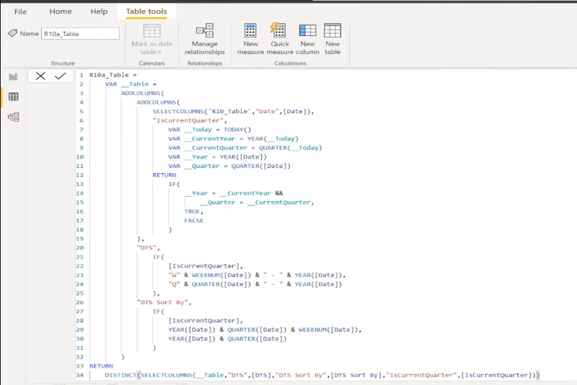Image resolution: width=577 pixels, height=385 pixels.
Task: Commit the formula with the checkmark
Action: pos(60,76)
